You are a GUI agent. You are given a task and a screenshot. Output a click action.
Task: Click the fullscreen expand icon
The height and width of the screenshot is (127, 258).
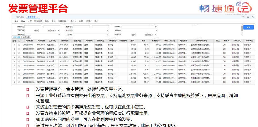click(248, 17)
